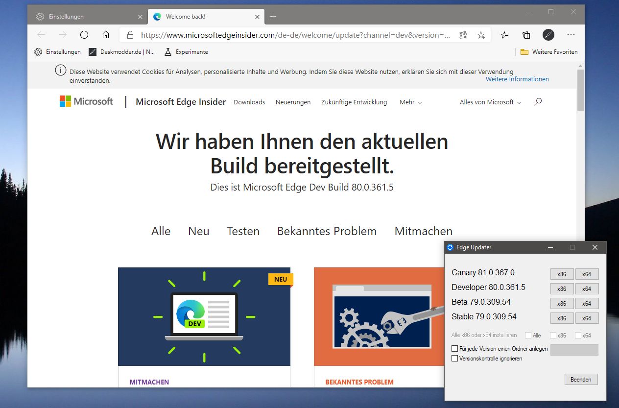The width and height of the screenshot is (619, 408).
Task: Expand Alles von Microsoft dropdown
Action: click(x=490, y=102)
